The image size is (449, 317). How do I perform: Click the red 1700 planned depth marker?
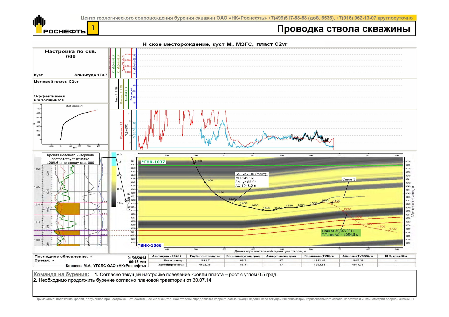(x=381, y=226)
